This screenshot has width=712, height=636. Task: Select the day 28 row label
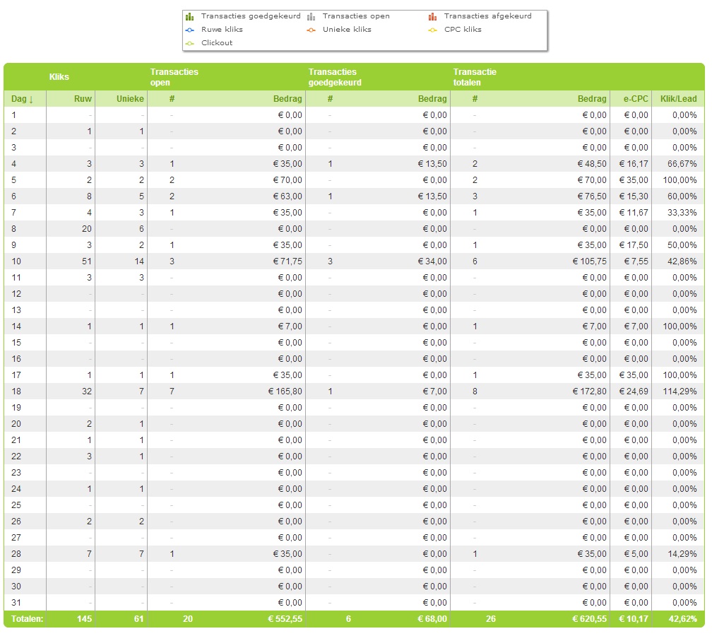(16, 554)
